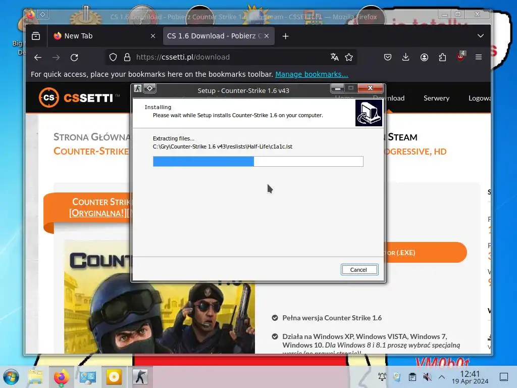Click the Setup title bar diamond icon

pos(149,88)
